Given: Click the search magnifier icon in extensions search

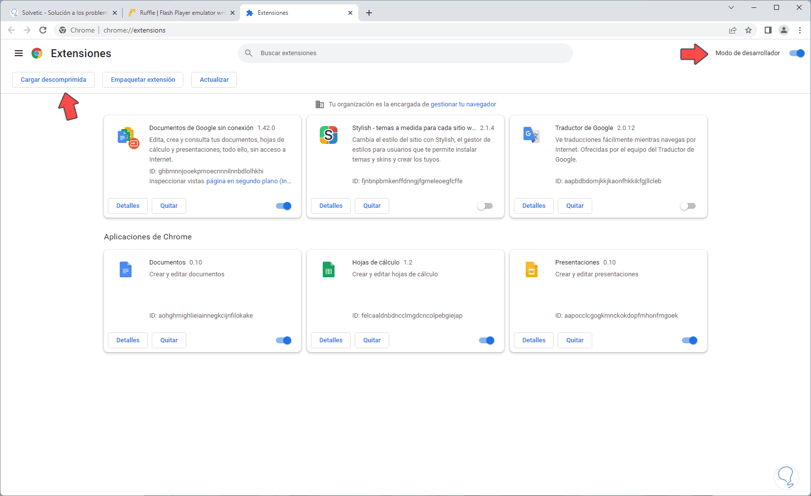Looking at the screenshot, I should point(249,53).
